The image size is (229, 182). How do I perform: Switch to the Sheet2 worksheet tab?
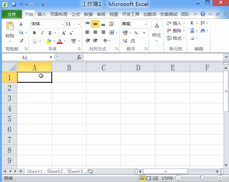coord(55,171)
